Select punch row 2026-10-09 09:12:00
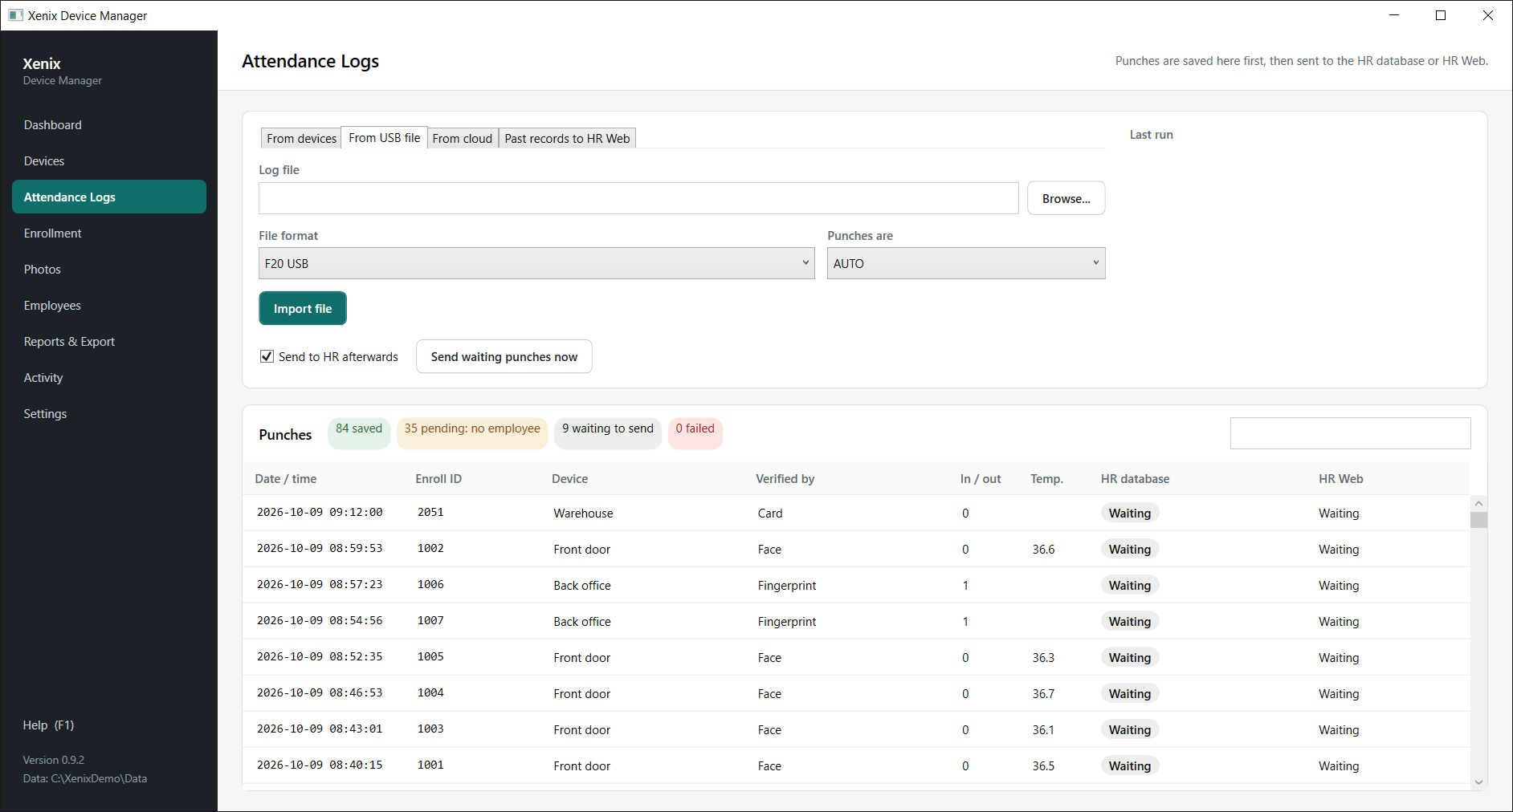The image size is (1513, 812). [856, 513]
